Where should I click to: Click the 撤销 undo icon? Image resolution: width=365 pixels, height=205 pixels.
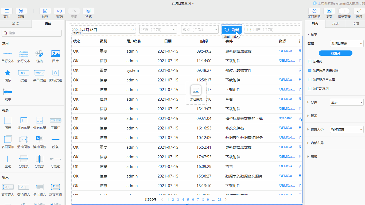pyautogui.click(x=59, y=11)
